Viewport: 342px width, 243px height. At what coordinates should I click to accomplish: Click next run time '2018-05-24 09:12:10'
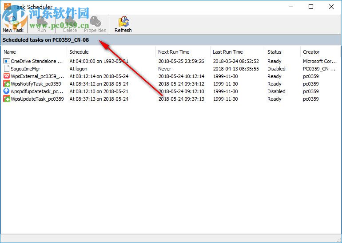(x=181, y=91)
